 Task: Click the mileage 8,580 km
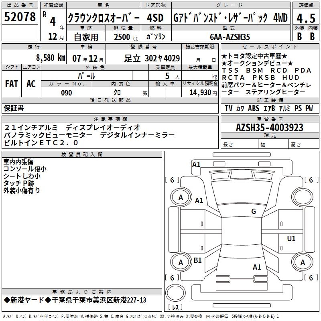pyautogui.click(x=51, y=58)
